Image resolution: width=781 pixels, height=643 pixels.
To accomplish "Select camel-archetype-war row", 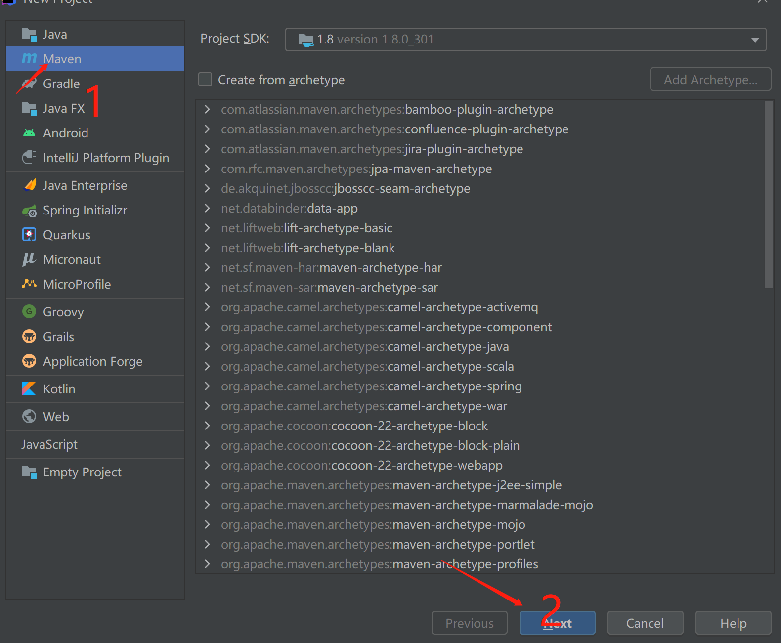I will coord(484,406).
